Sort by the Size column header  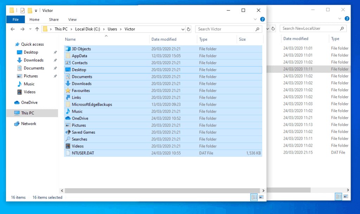click(242, 39)
